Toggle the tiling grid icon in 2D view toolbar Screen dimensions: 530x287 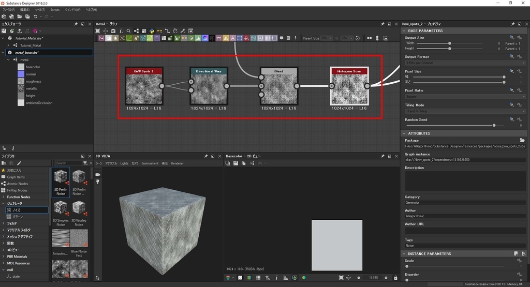pyautogui.click(x=258, y=278)
